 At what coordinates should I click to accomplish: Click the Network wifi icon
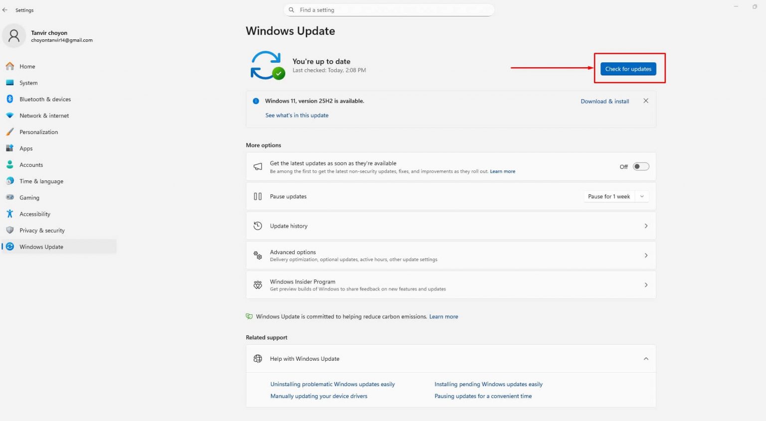pyautogui.click(x=9, y=116)
